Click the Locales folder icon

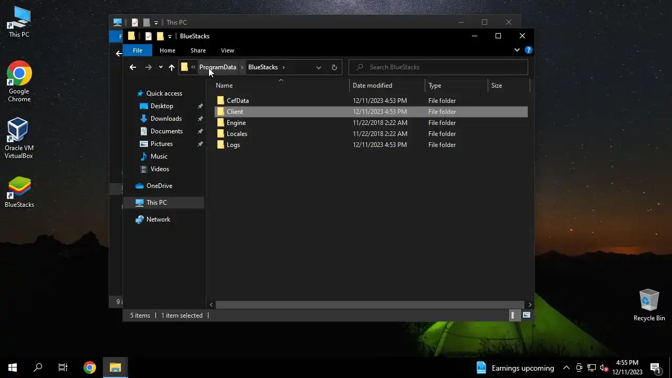(221, 133)
